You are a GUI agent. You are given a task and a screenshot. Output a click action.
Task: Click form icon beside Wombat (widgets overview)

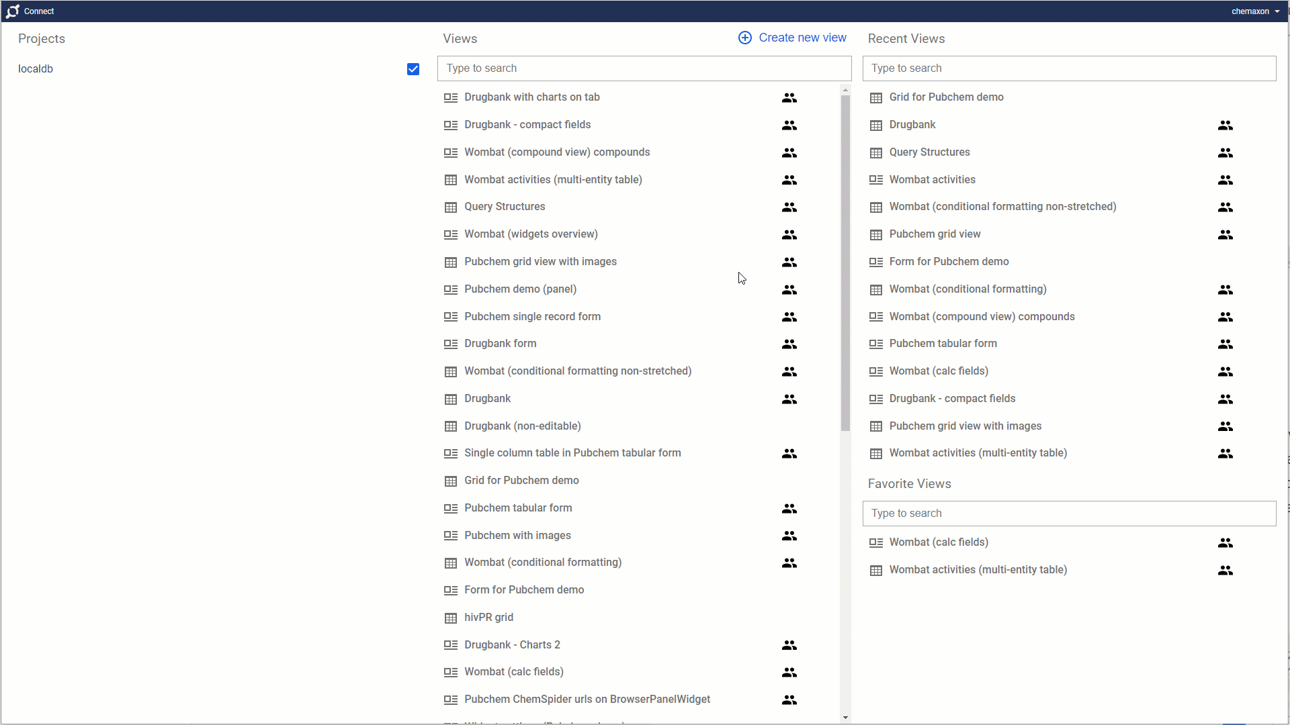(451, 235)
